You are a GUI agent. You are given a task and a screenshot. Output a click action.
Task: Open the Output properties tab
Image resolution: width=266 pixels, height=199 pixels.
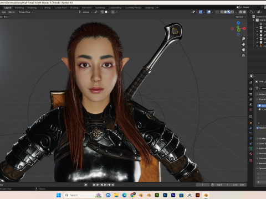250,94
